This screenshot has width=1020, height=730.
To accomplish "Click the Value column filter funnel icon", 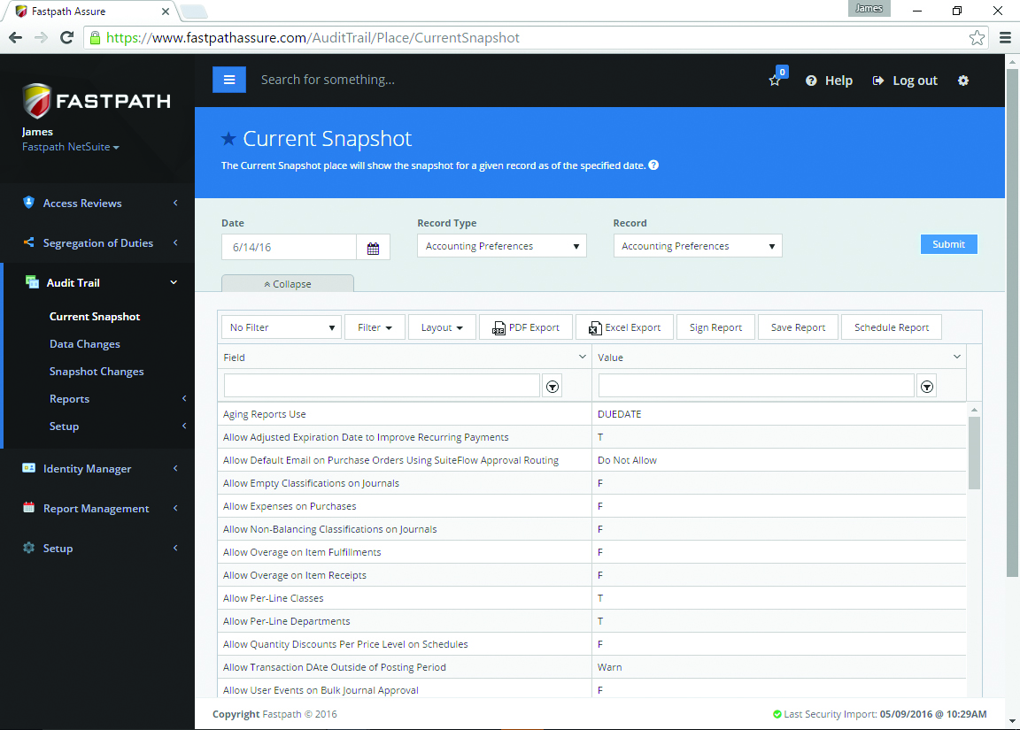I will point(927,387).
